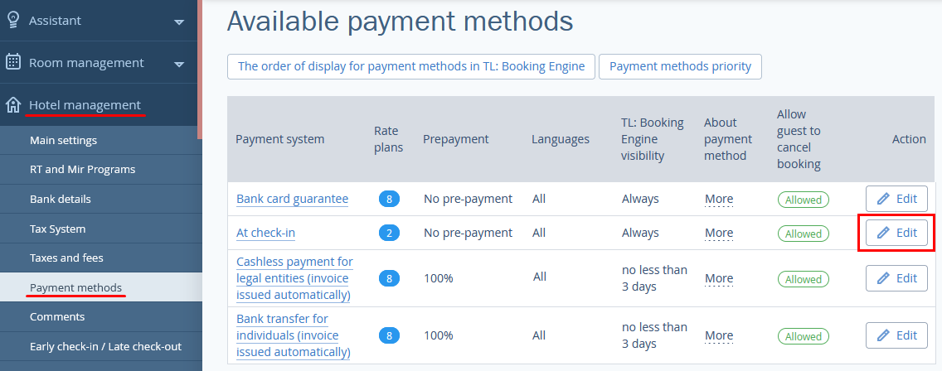Open the At check-in payment link
This screenshot has width=942, height=371.
tap(265, 233)
